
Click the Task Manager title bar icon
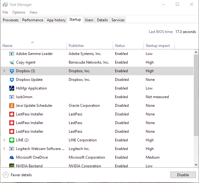pyautogui.click(x=5, y=5)
